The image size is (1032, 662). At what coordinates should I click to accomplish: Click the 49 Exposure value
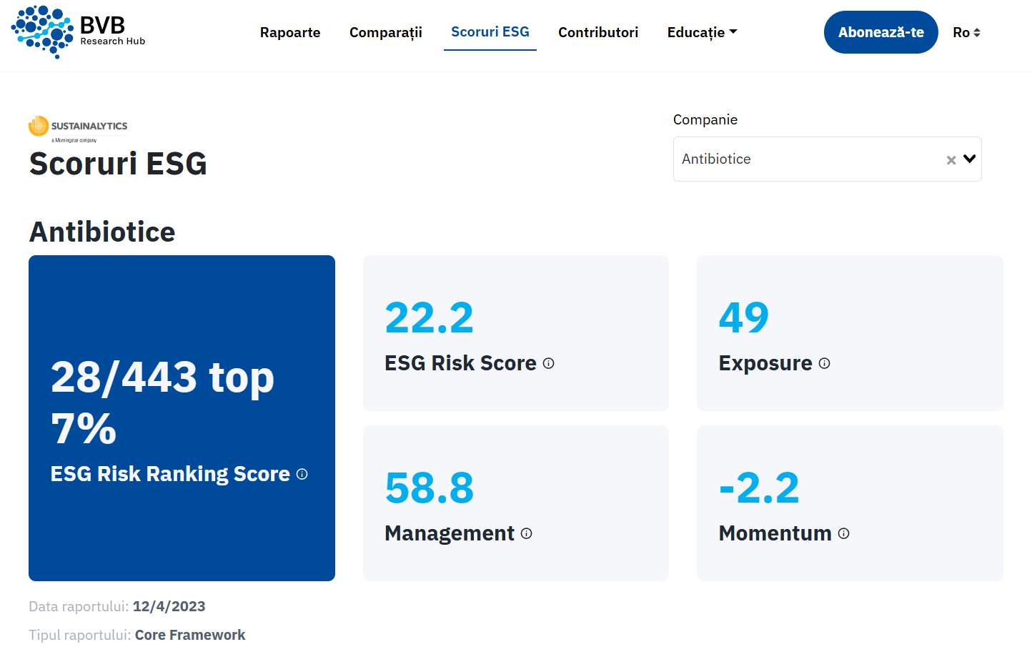[744, 317]
